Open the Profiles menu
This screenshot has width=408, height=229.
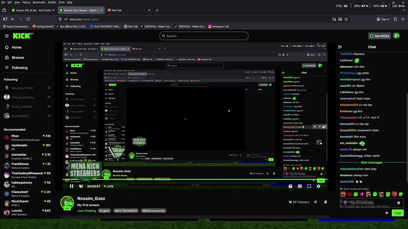point(52,2)
